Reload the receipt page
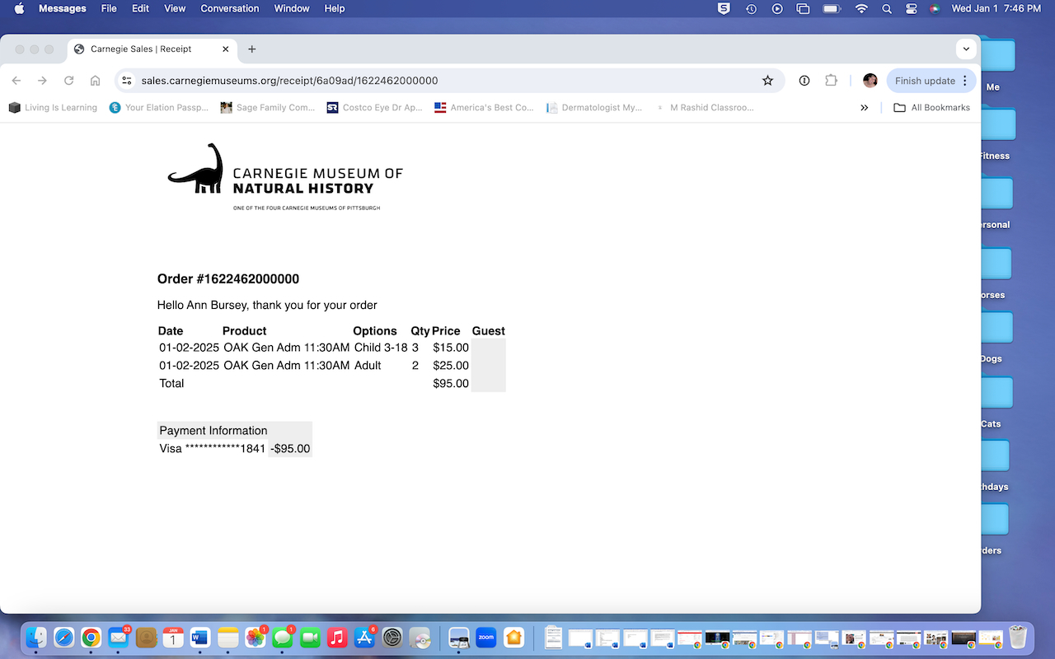This screenshot has width=1055, height=659. click(69, 81)
